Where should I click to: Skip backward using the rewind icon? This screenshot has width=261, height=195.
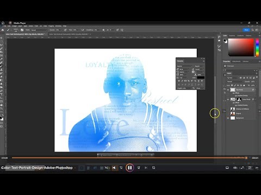click(x=121, y=168)
